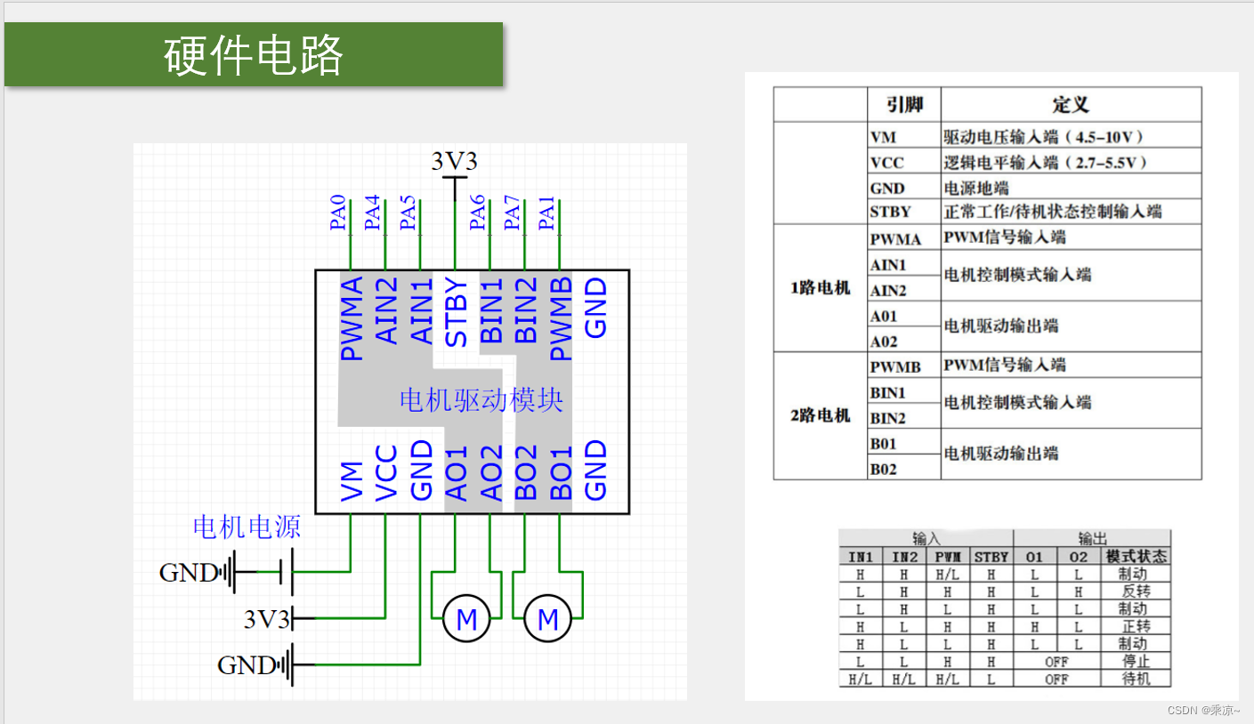Click the PA6 net label

[478, 213]
